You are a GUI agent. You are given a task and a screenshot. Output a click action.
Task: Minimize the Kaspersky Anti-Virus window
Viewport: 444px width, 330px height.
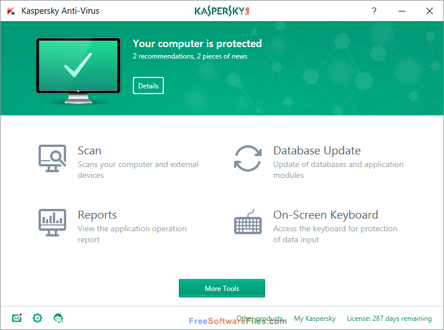pos(402,11)
